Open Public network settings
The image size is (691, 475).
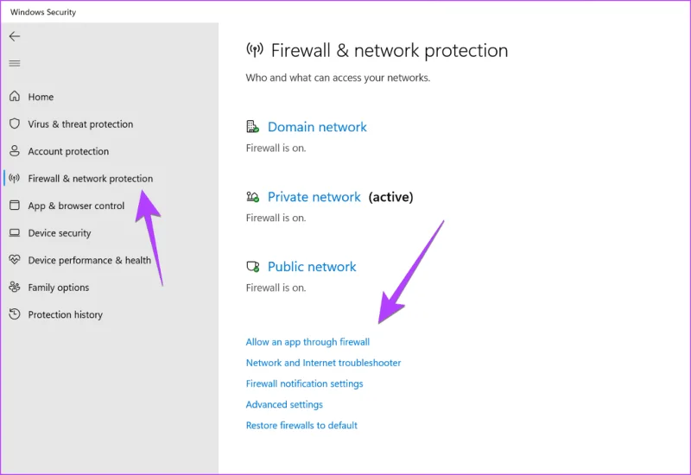click(312, 267)
